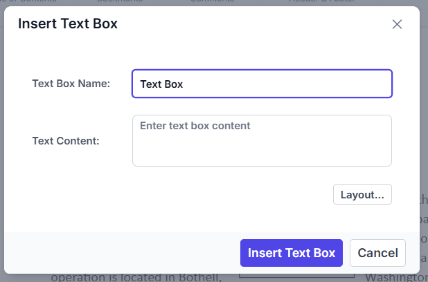Viewport: 428px width, 282px height.
Task: Select the 'Text Box Name:' label
Action: (71, 84)
